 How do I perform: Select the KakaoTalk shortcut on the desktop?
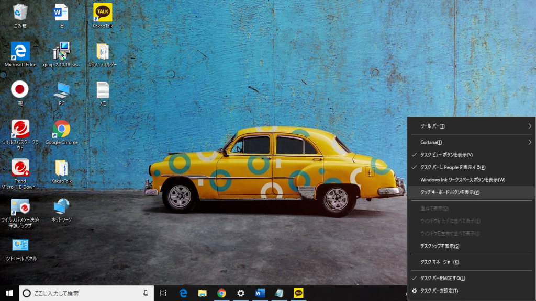[x=103, y=13]
